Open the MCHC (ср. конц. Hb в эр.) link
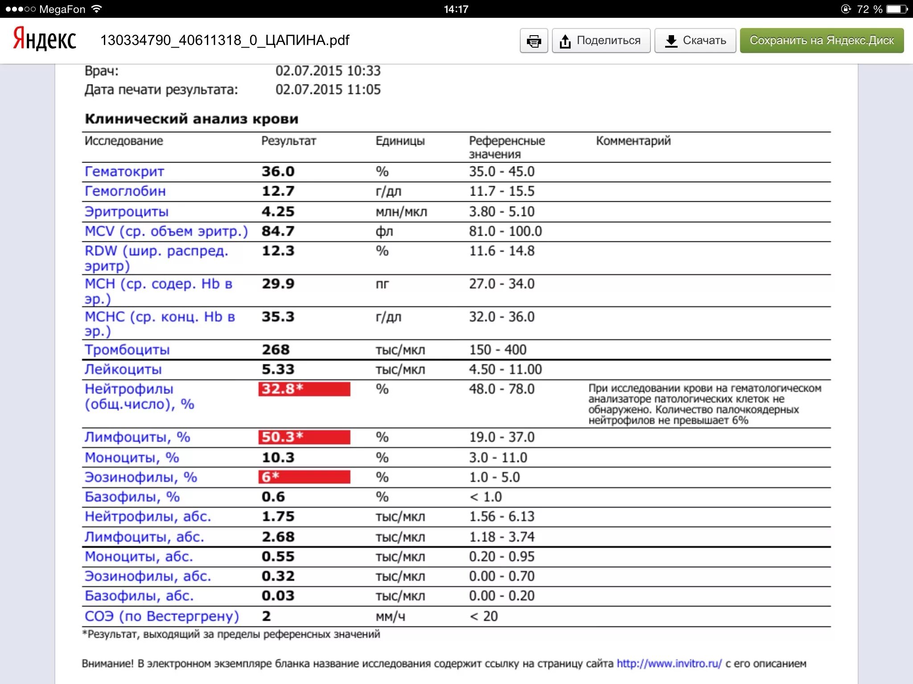The image size is (913, 684). click(160, 324)
